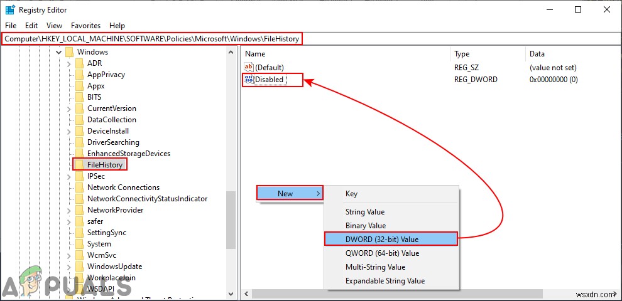This screenshot has height=301, width=622.
Task: Open the File menu
Action: click(x=11, y=25)
